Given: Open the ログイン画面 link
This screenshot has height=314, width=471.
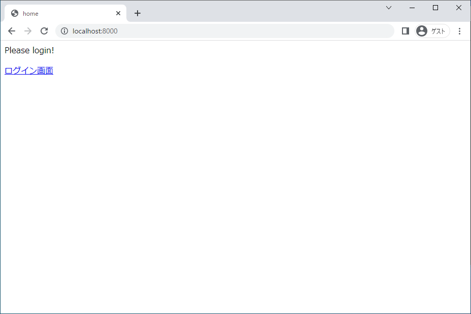Looking at the screenshot, I should (29, 71).
